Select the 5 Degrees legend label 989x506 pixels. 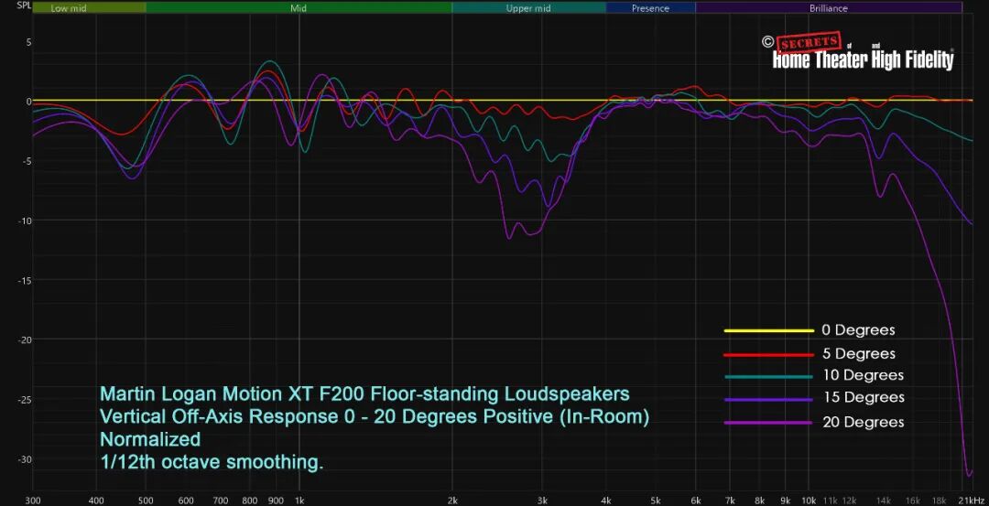(x=858, y=354)
